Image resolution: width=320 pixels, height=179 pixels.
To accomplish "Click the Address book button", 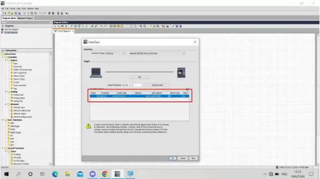I will click(x=157, y=85).
